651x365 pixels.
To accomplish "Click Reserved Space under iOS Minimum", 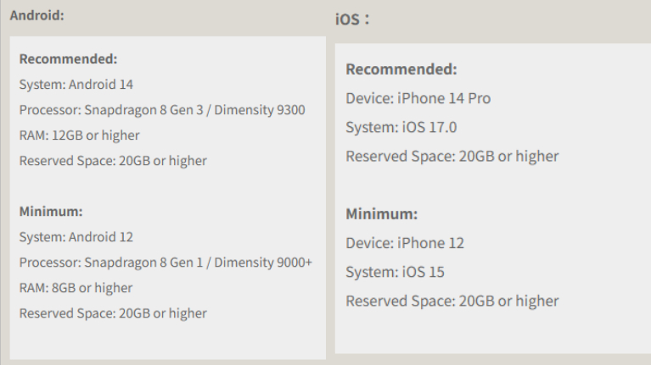I will [452, 301].
